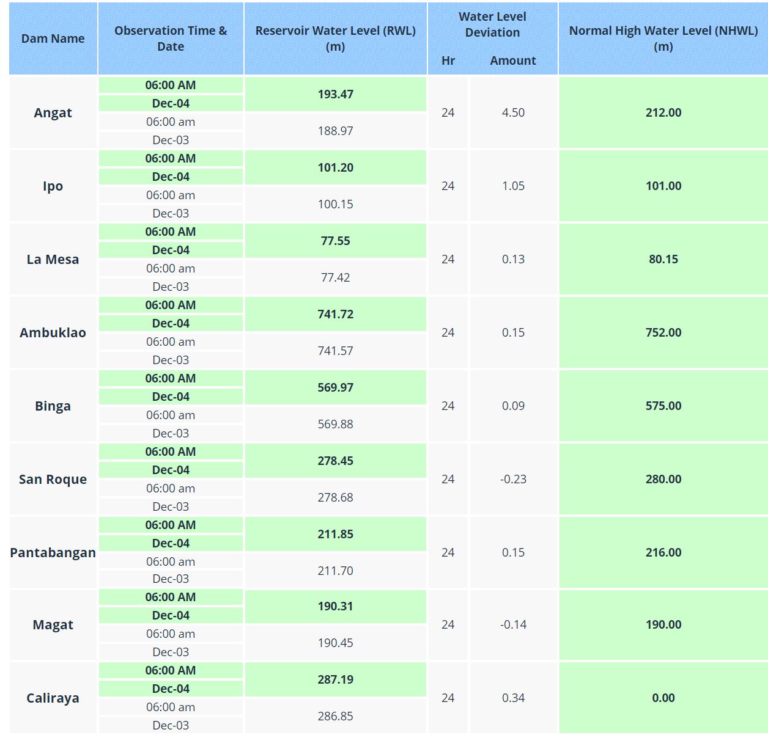Image resolution: width=768 pixels, height=735 pixels.
Task: Click the Observation Time & Date header
Action: tap(171, 38)
